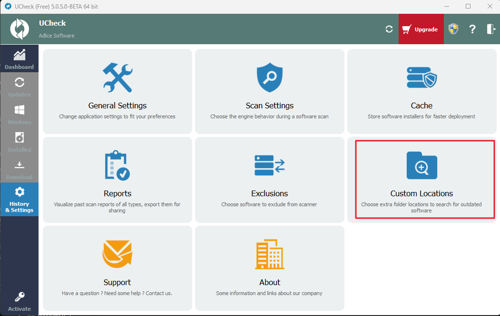Go to the Windows sidebar section

(19, 114)
